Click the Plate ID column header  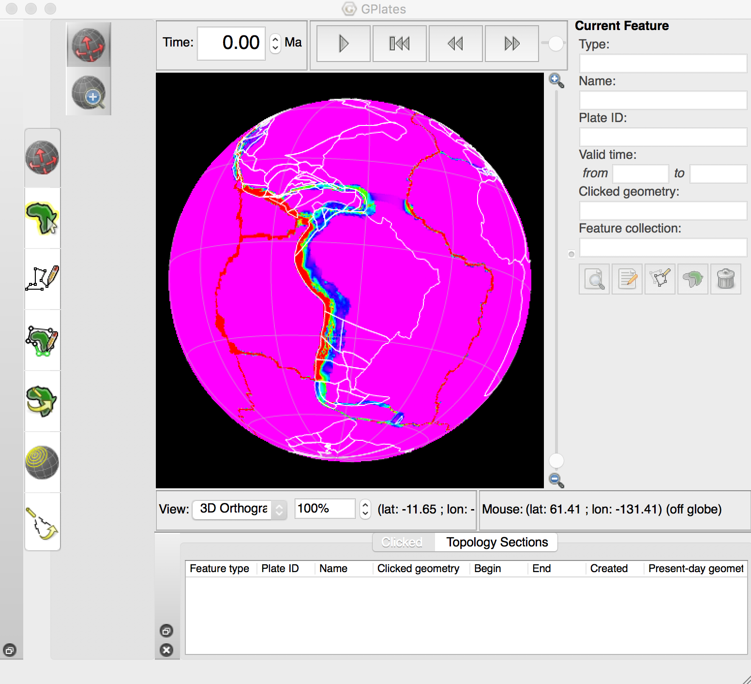coord(286,568)
